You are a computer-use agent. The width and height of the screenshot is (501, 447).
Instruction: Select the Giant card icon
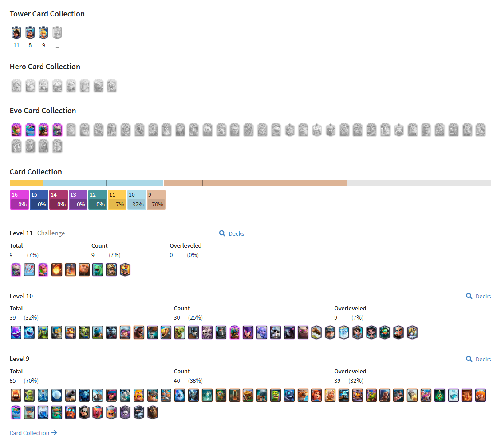coord(84,270)
